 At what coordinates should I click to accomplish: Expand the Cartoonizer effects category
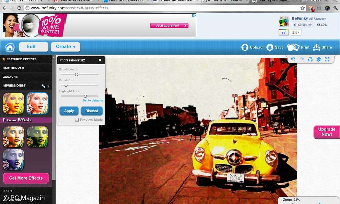(x=13, y=68)
